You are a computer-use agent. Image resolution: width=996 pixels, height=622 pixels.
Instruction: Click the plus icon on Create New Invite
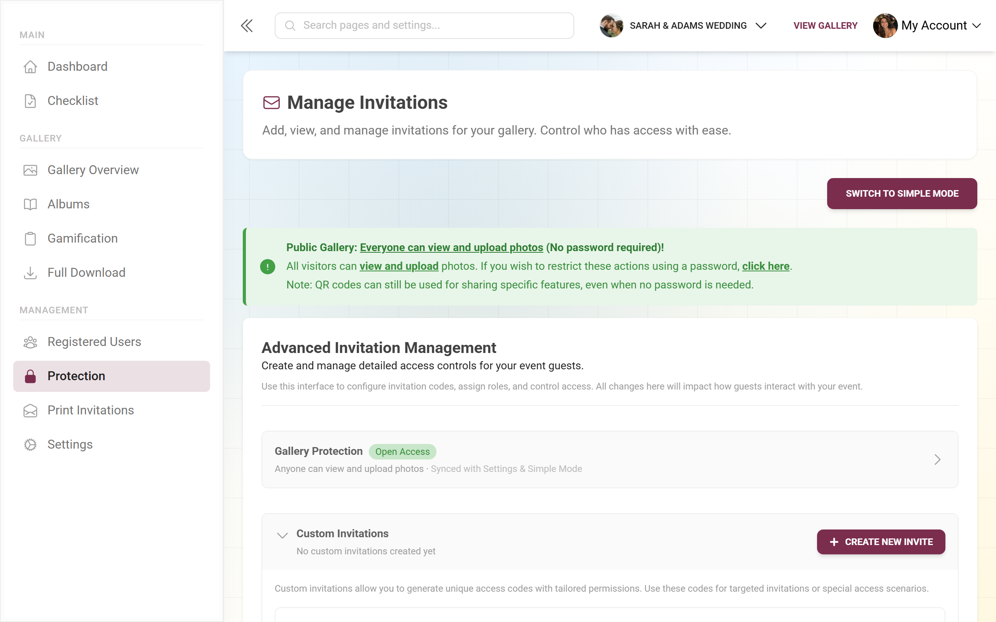pyautogui.click(x=834, y=542)
